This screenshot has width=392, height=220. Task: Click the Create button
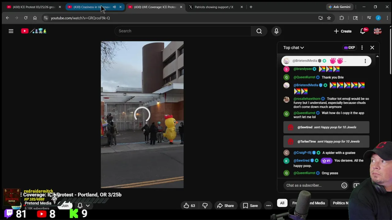click(343, 31)
